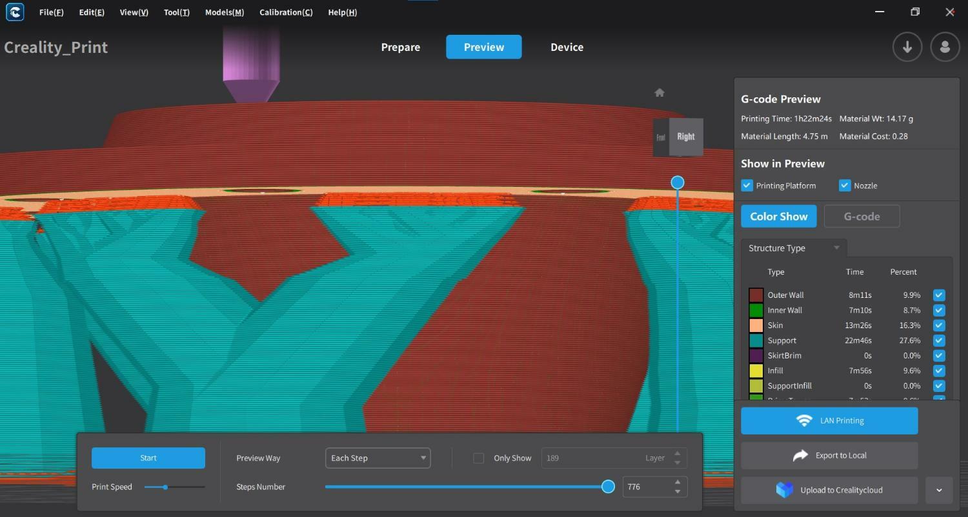The height and width of the screenshot is (517, 968).
Task: Open the Edit menu
Action: [92, 12]
